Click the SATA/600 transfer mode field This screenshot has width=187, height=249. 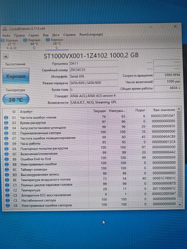(x=94, y=83)
